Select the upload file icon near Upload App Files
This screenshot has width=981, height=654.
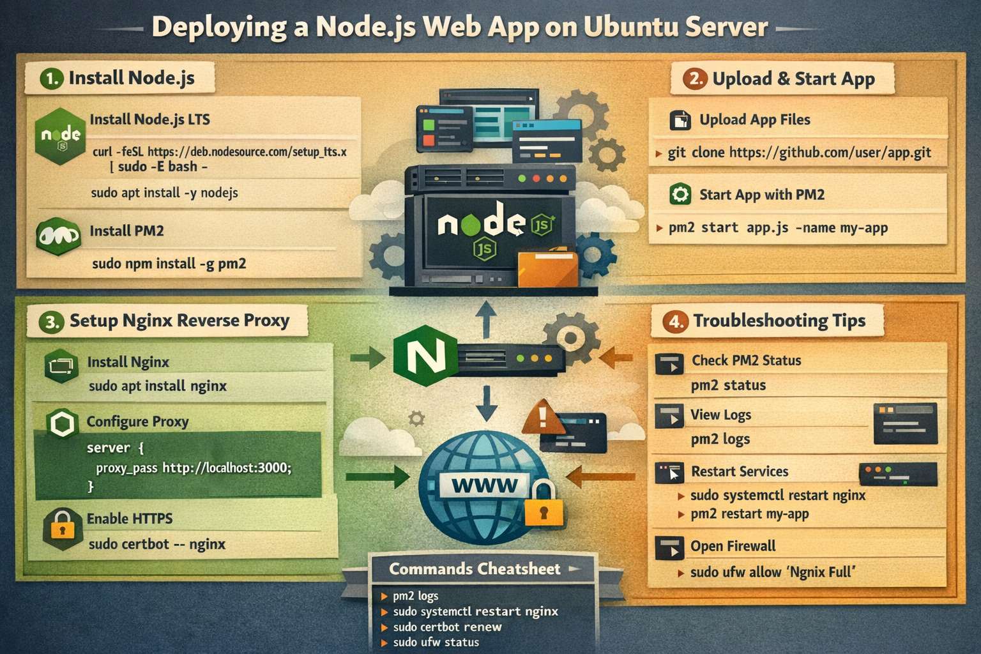tap(681, 119)
